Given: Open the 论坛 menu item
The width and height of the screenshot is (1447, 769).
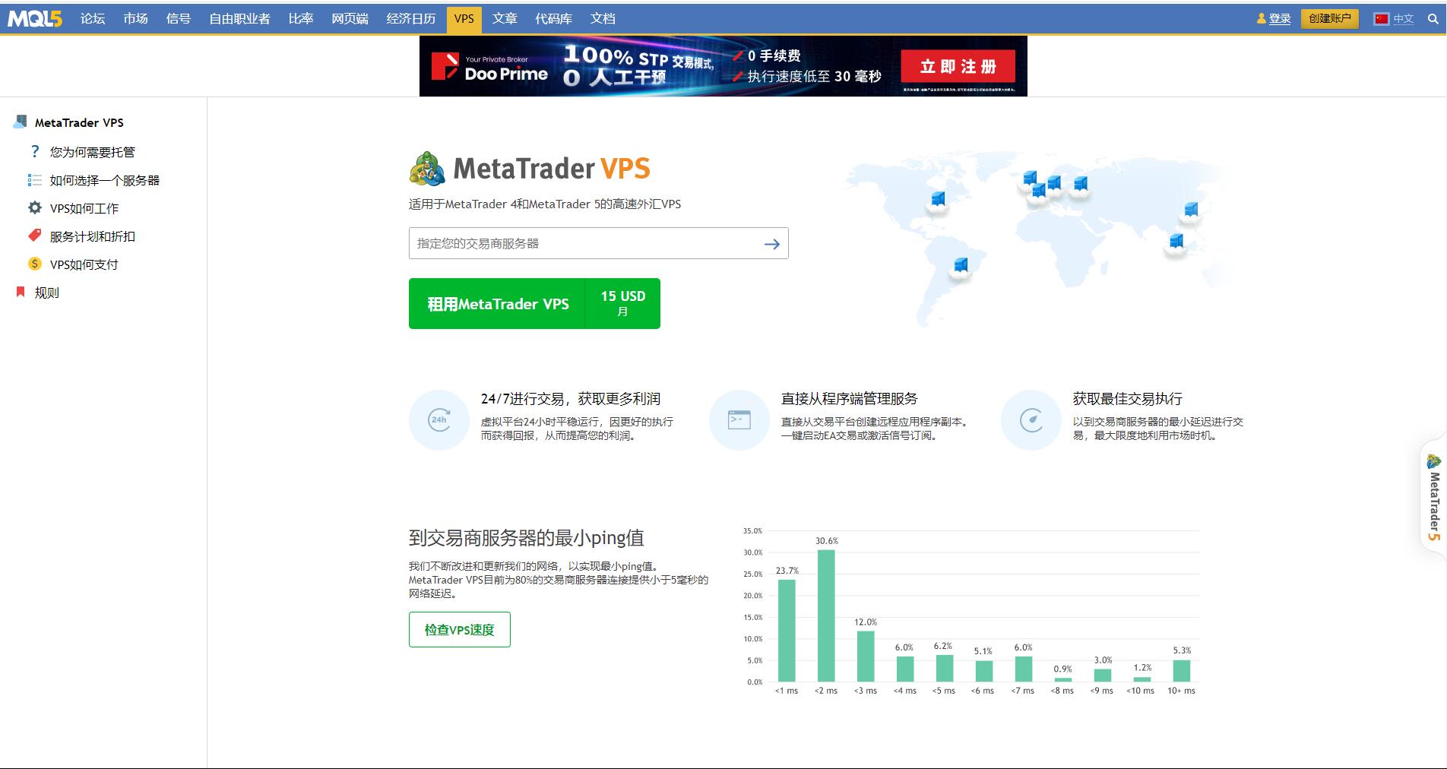Looking at the screenshot, I should point(93,18).
